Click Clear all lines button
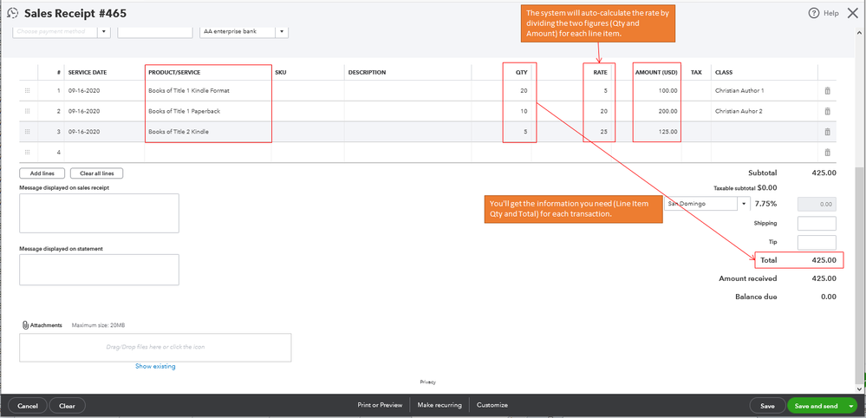The height and width of the screenshot is (418, 866). pyautogui.click(x=96, y=173)
